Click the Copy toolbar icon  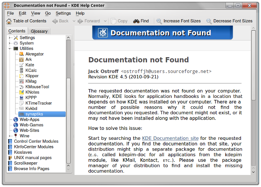pyautogui.click(x=113, y=21)
